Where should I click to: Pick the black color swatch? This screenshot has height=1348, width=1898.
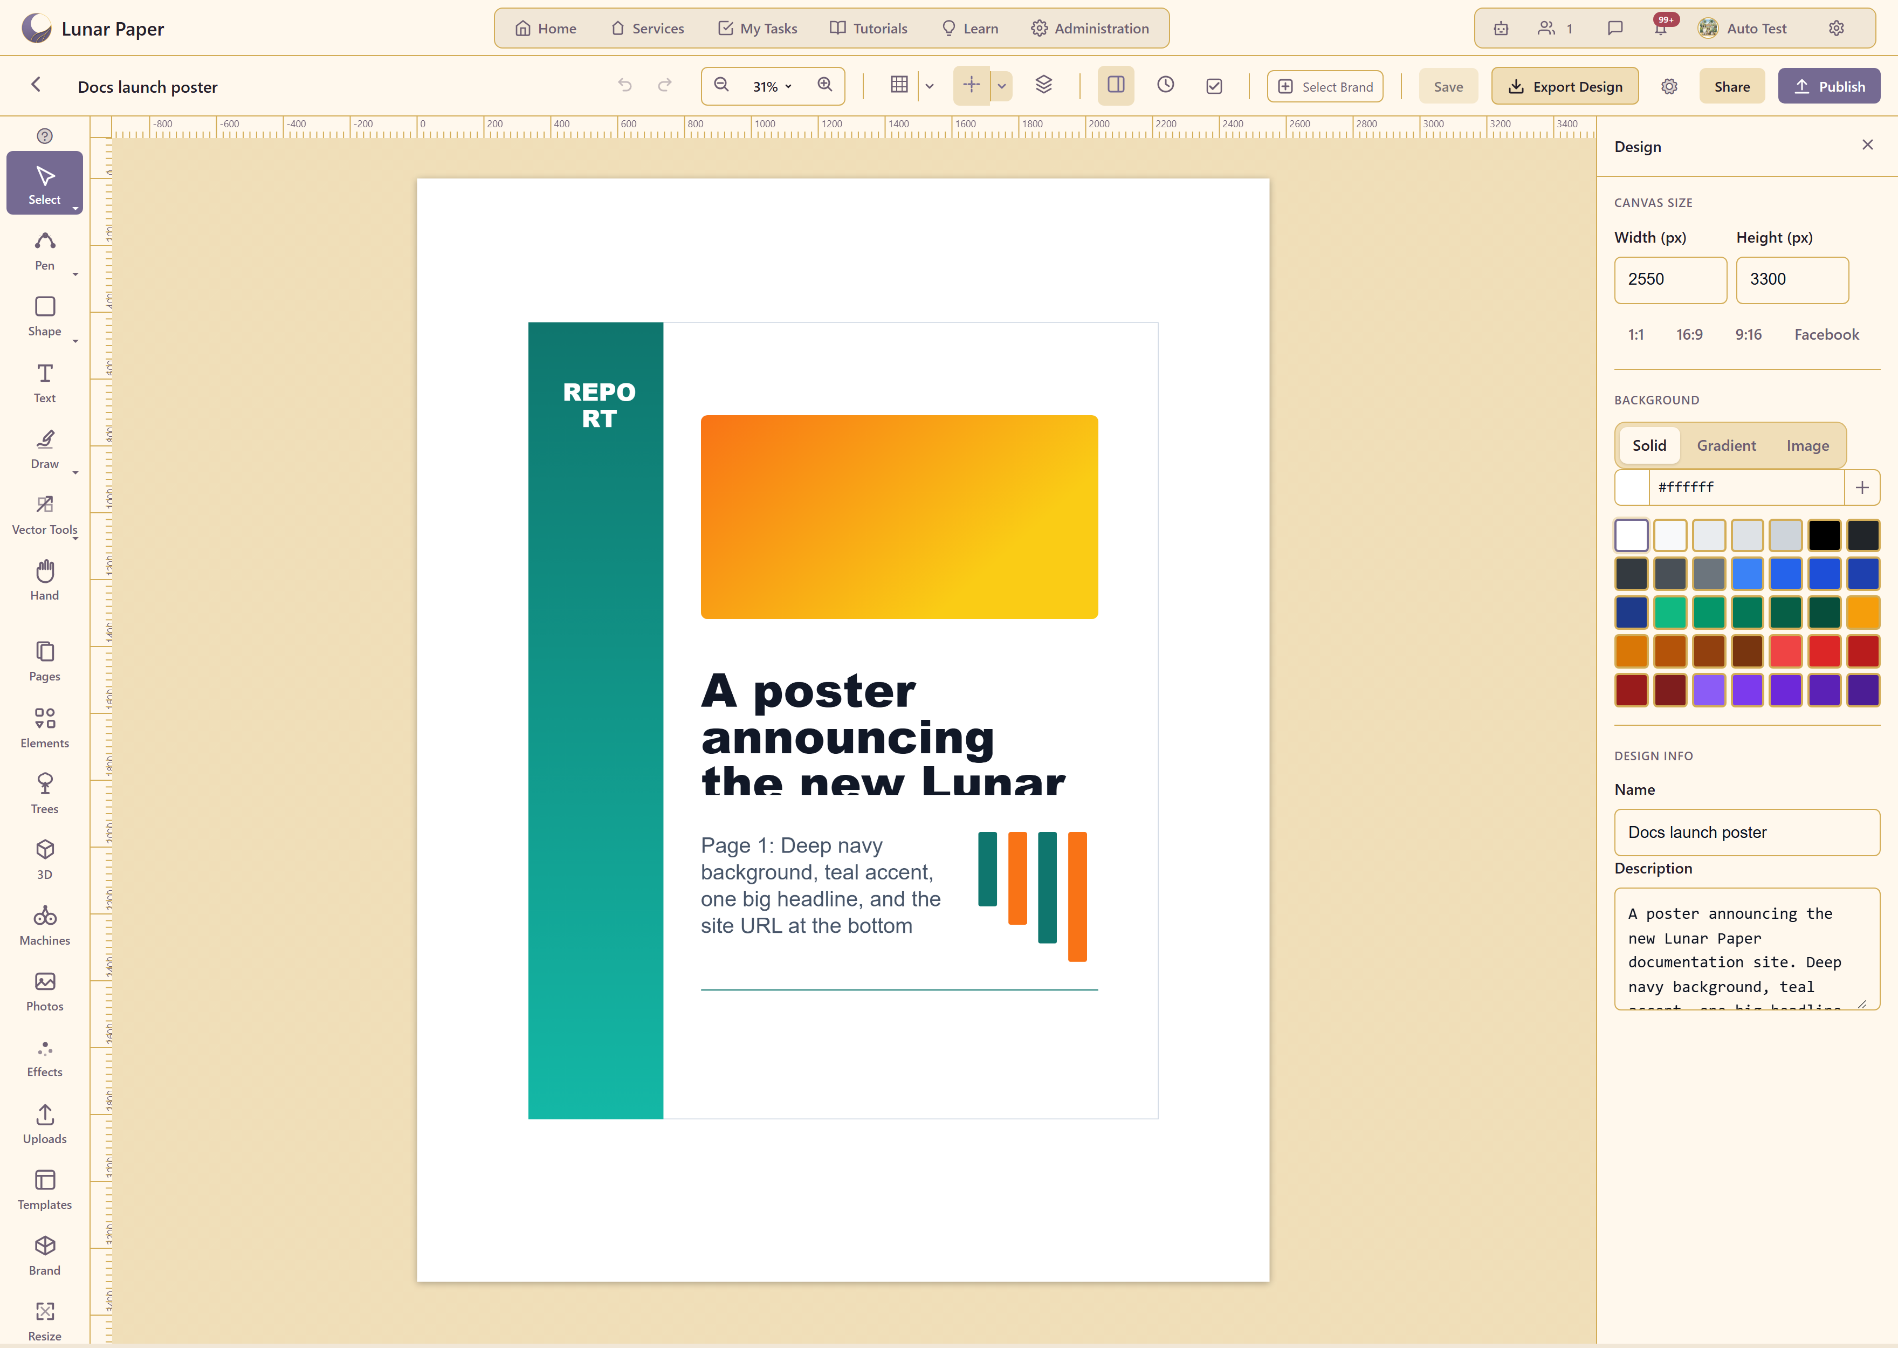coord(1824,535)
